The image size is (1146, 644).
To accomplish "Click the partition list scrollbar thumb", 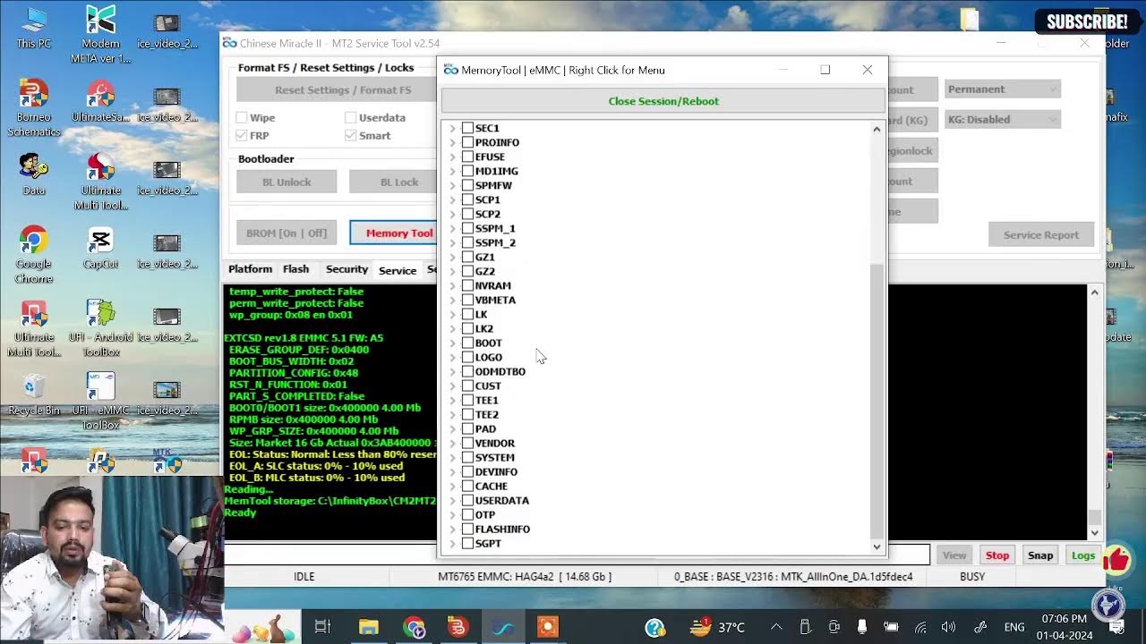I will coord(877,400).
